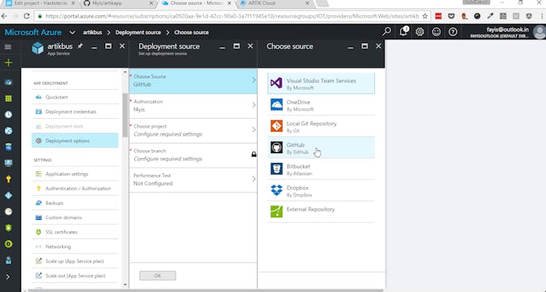This screenshot has height=292, width=546.
Task: Click the OK button
Action: (x=157, y=276)
